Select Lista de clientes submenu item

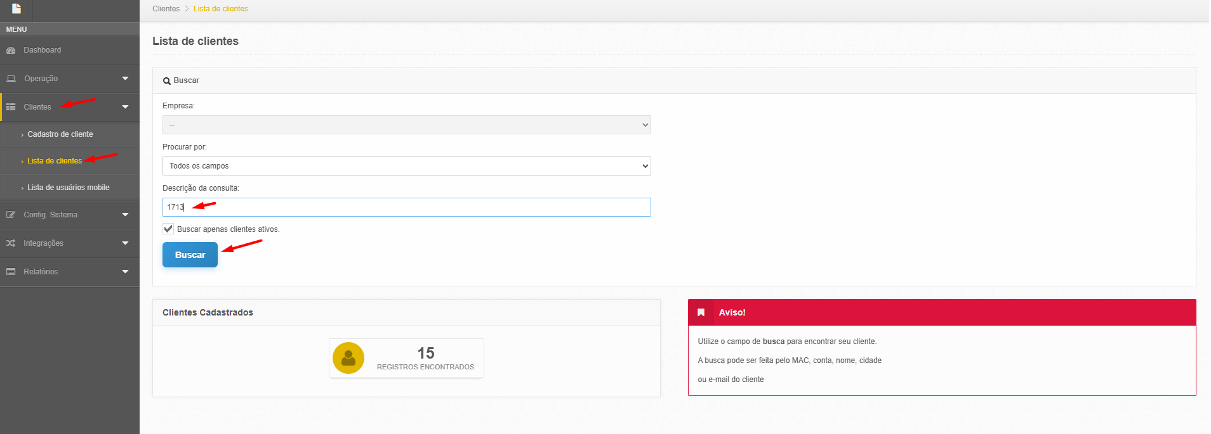(x=54, y=161)
